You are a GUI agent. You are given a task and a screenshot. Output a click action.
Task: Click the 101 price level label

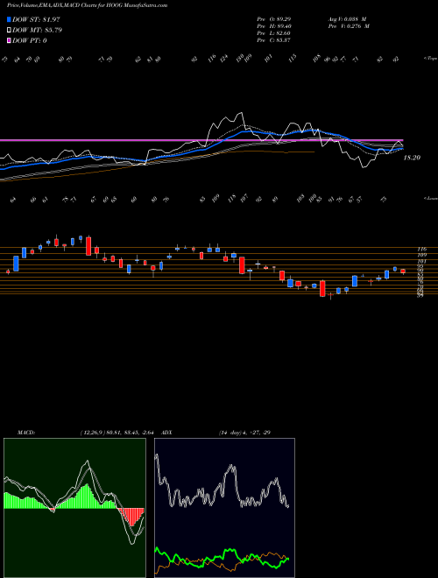pyautogui.click(x=421, y=261)
